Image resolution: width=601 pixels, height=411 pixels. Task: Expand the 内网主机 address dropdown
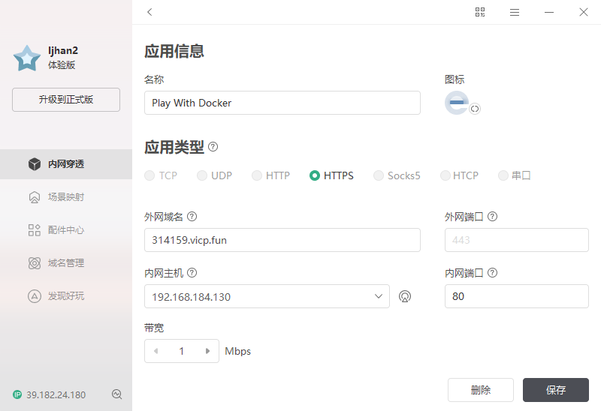[x=379, y=296]
